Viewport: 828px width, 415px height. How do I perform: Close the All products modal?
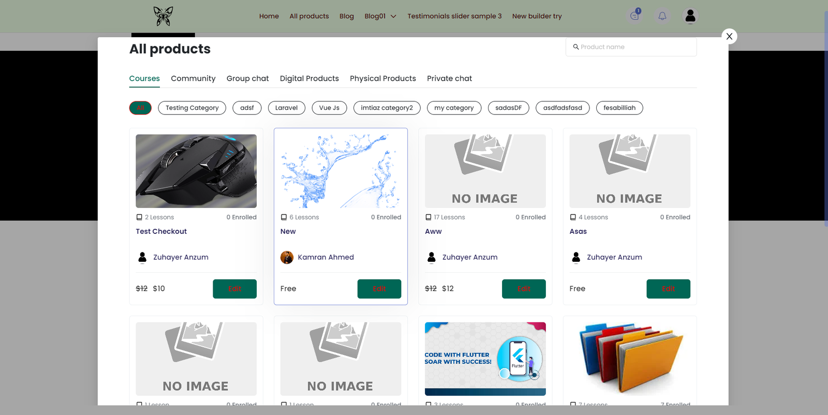(x=729, y=36)
